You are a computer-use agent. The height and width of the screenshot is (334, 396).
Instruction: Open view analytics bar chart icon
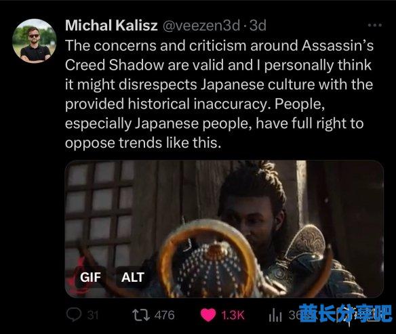(275, 316)
